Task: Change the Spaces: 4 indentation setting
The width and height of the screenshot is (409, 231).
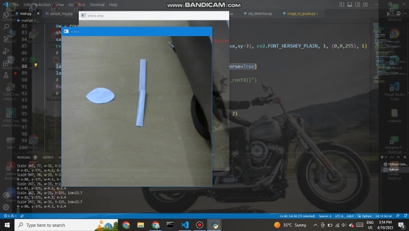Action: click(325, 216)
